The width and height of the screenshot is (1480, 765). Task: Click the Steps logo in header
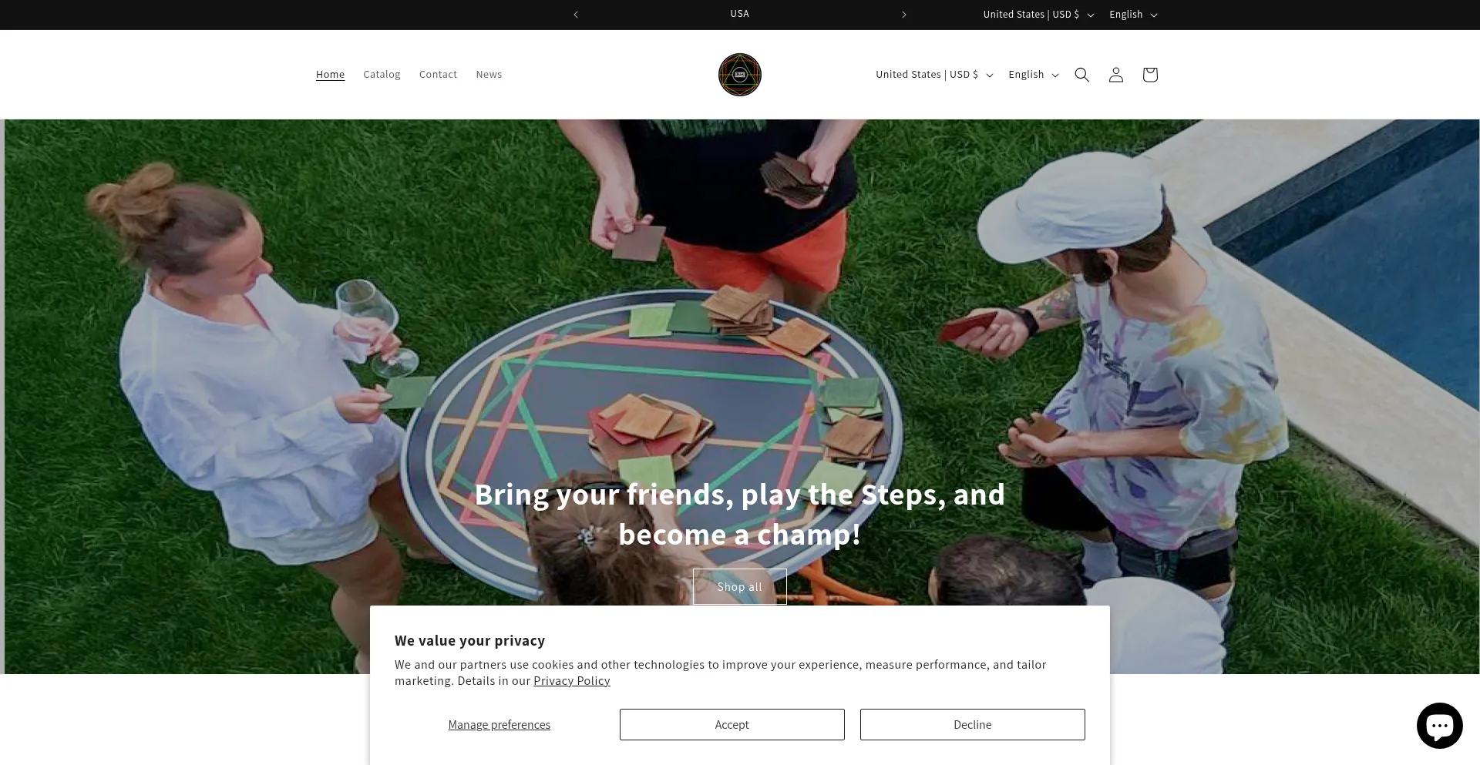[739, 75]
